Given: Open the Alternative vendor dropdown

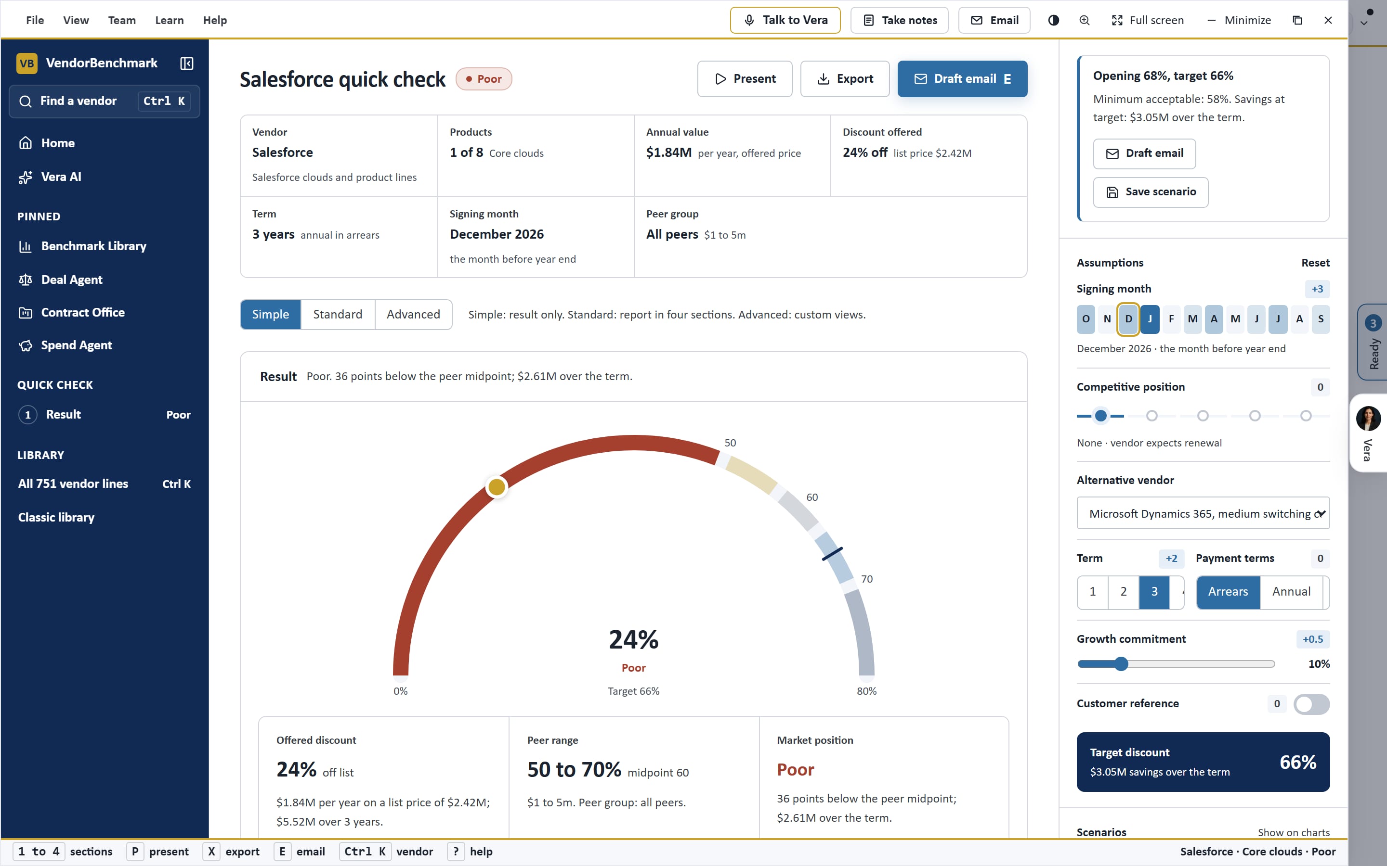Looking at the screenshot, I should tap(1203, 513).
